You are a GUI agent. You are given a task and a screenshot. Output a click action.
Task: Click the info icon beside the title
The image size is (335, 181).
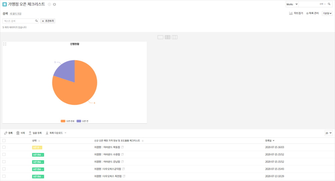click(50, 4)
